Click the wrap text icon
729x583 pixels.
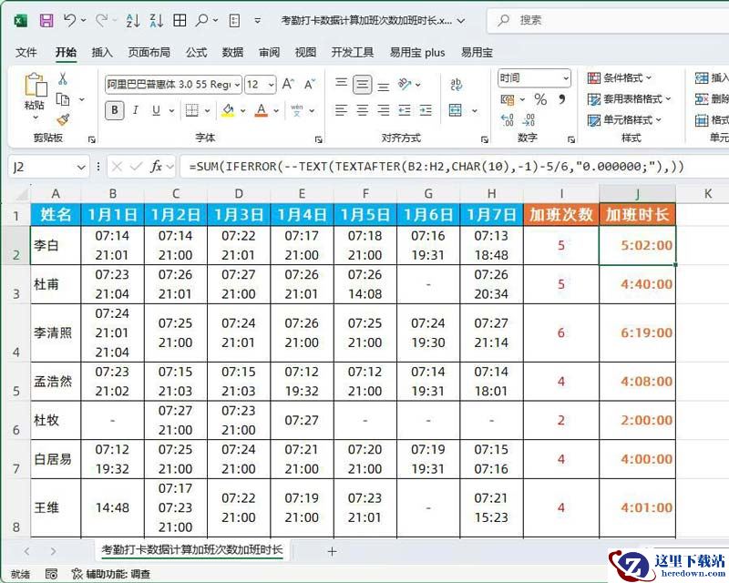pyautogui.click(x=457, y=84)
